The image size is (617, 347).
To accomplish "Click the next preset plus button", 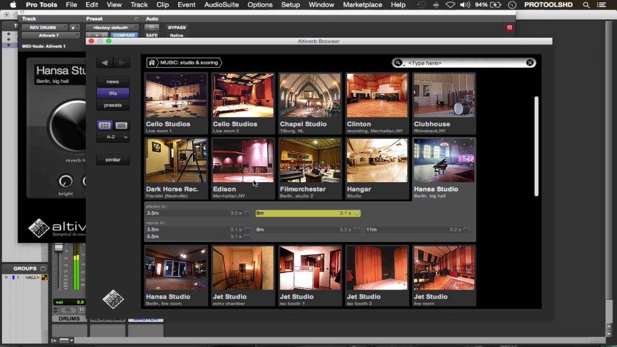I will [96, 36].
